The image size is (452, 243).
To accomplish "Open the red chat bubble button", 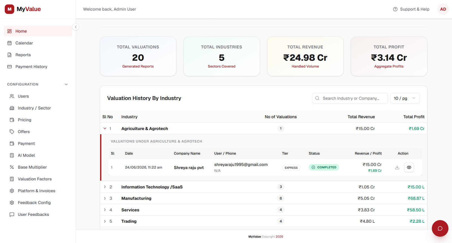I will point(440,228).
